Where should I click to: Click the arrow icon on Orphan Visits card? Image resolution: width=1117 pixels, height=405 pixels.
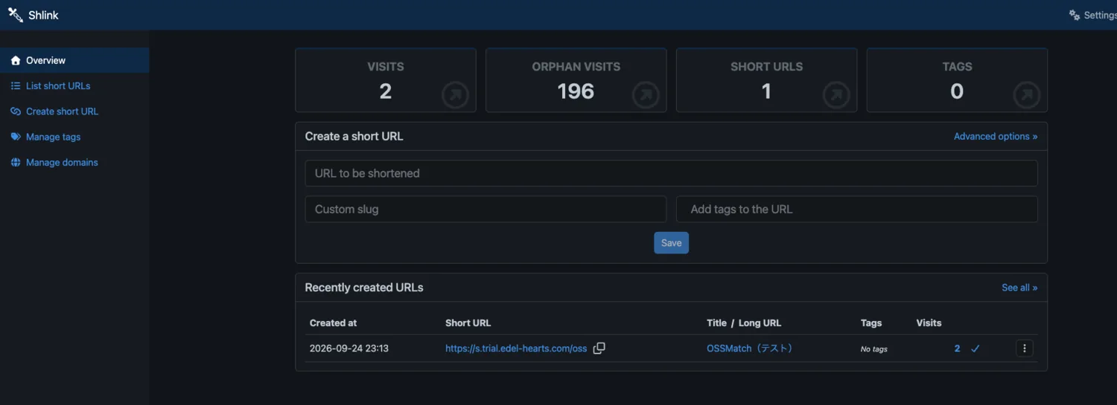point(646,96)
